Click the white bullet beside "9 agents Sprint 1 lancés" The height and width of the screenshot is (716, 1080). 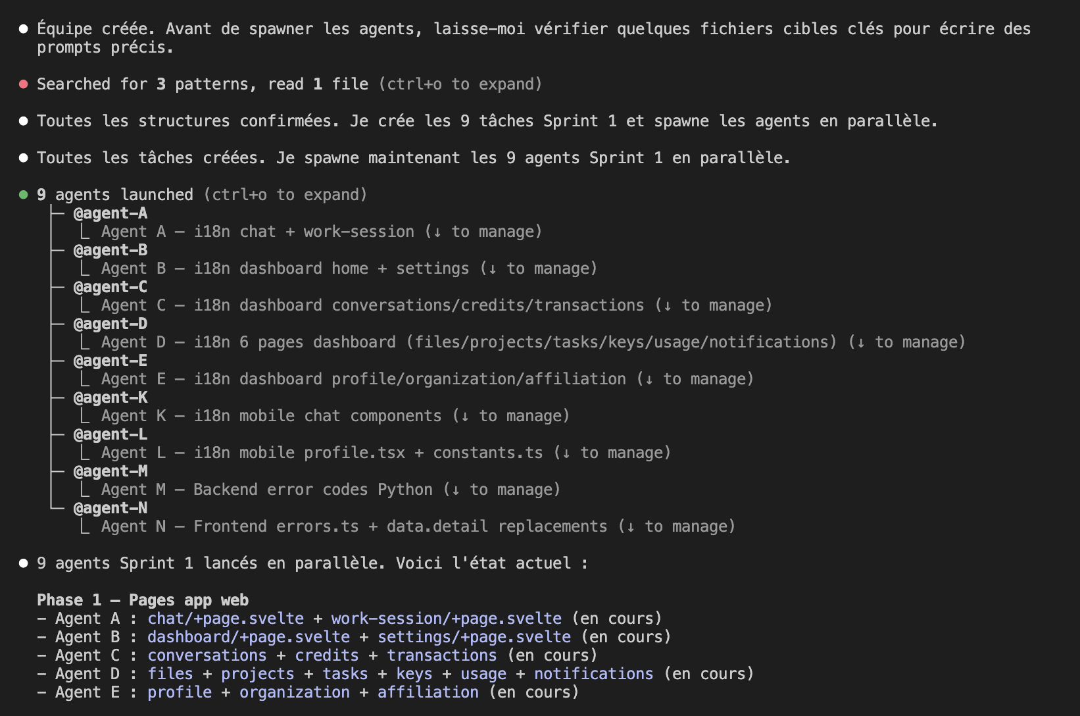tap(24, 563)
